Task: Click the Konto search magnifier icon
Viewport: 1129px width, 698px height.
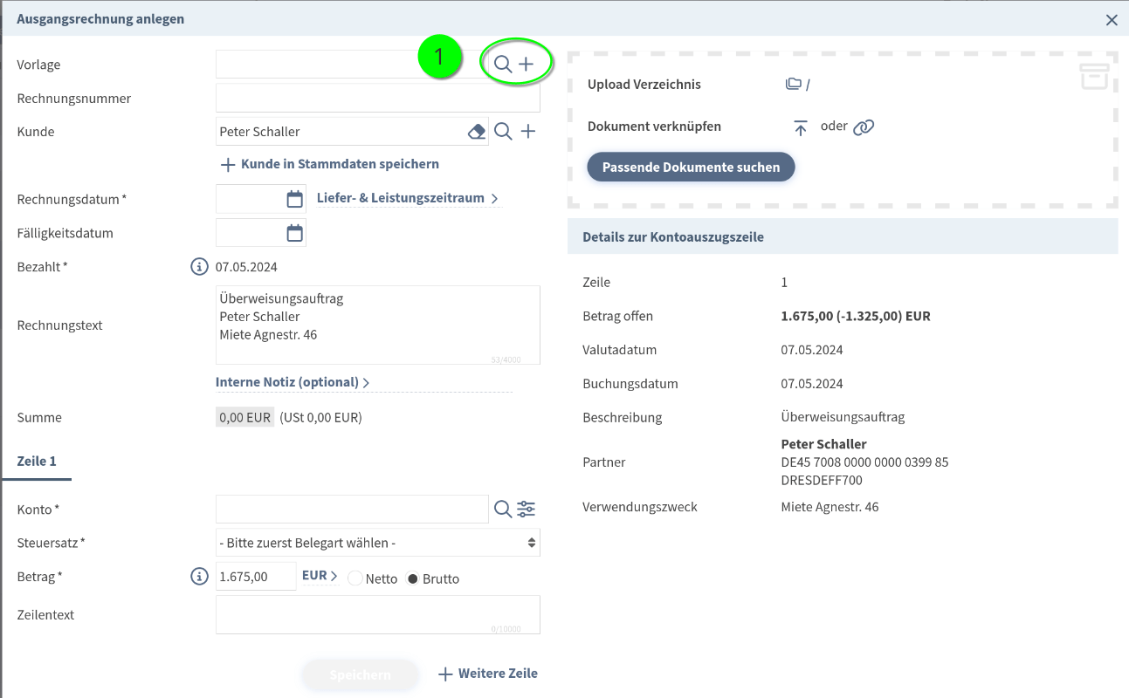Action: 503,510
